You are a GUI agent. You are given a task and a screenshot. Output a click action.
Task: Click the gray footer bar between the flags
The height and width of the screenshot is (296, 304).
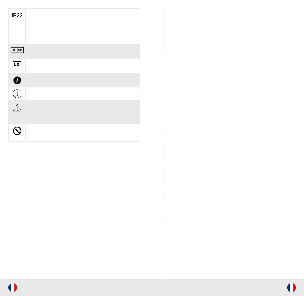(152, 287)
